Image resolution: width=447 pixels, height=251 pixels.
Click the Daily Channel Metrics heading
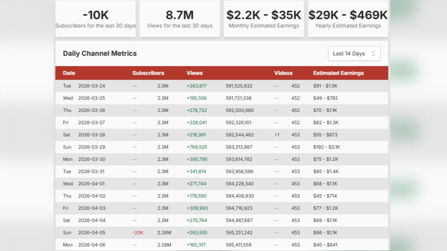pyautogui.click(x=100, y=54)
